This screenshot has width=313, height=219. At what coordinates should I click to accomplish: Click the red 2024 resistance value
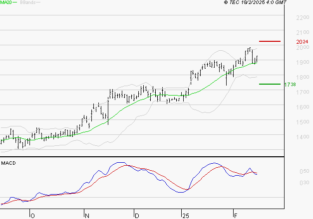[x=302, y=42]
